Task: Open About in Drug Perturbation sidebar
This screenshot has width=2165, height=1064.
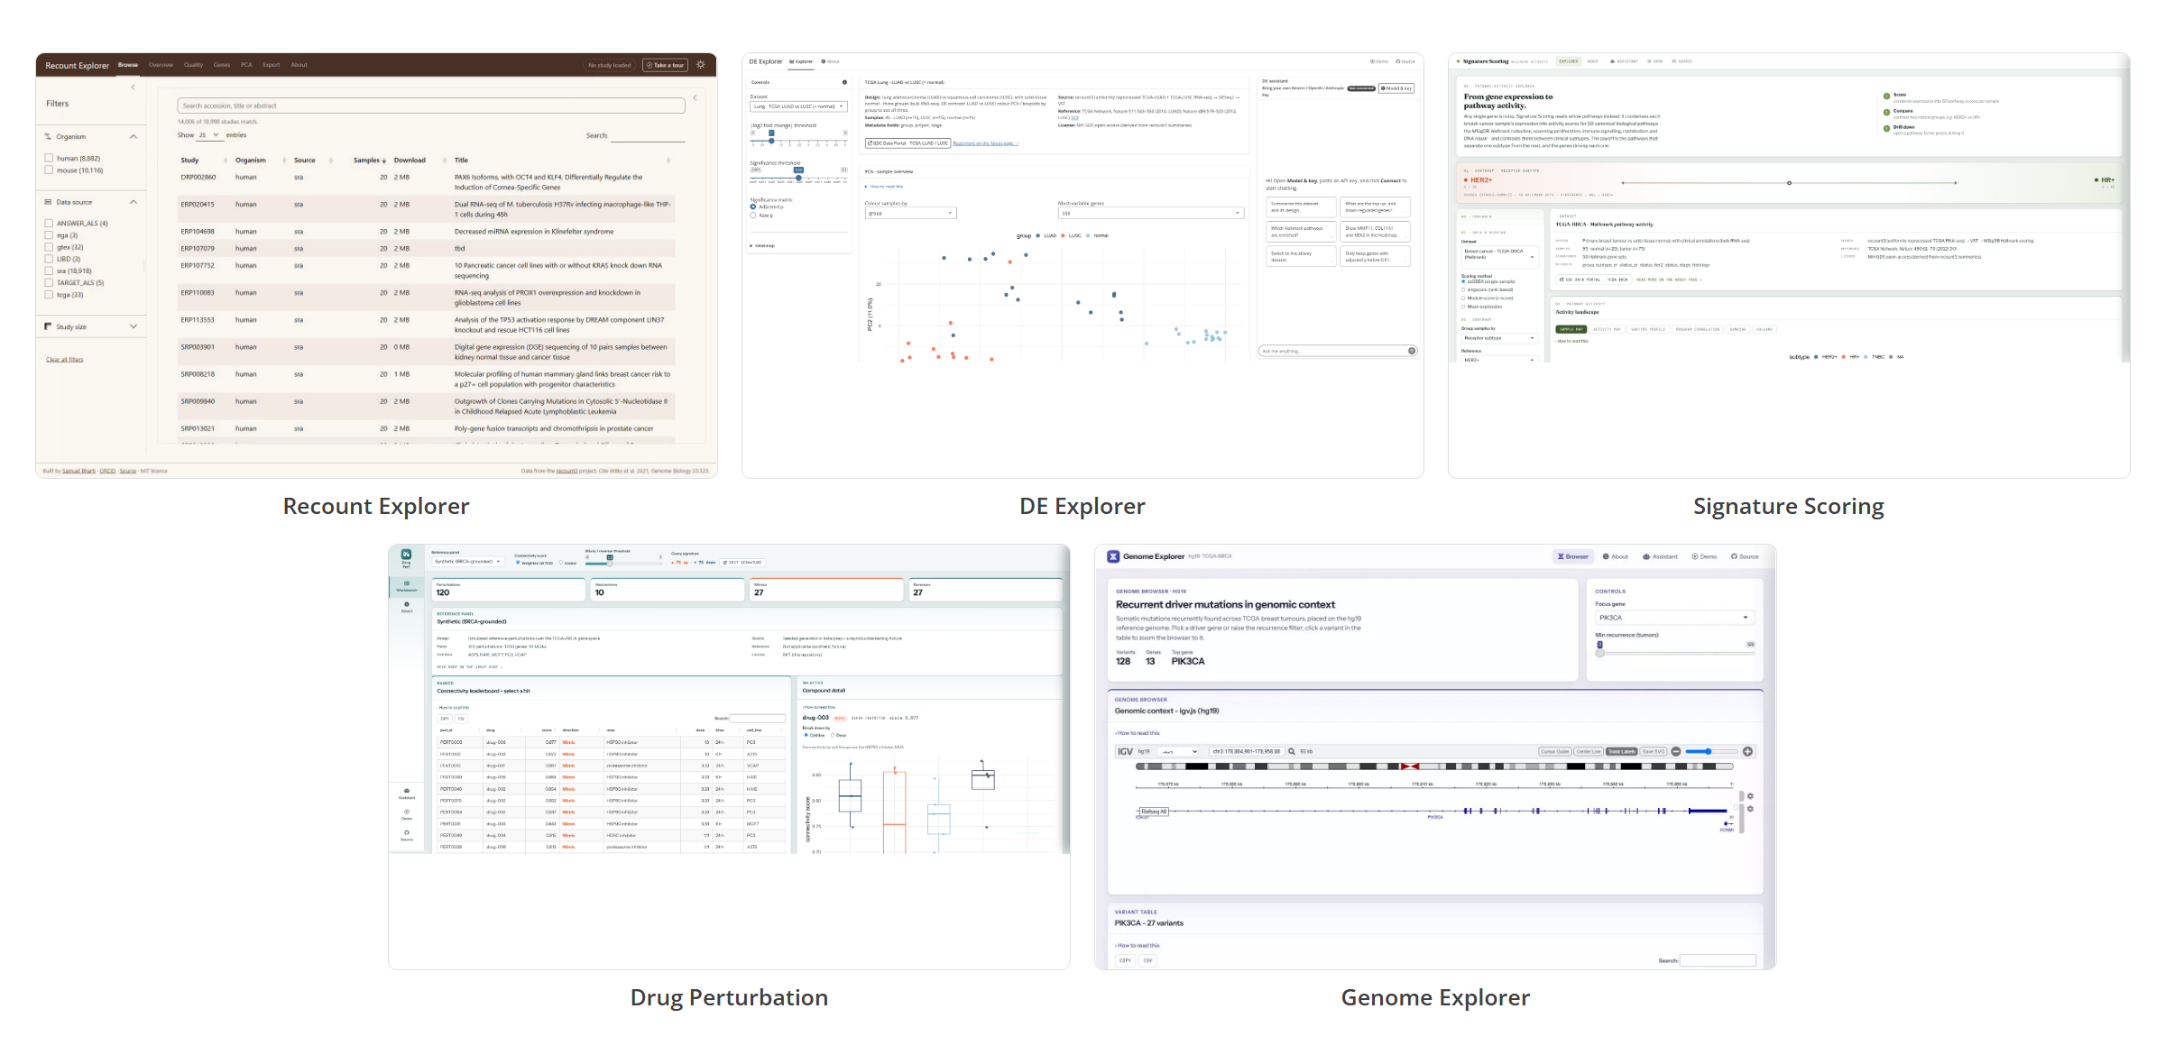Action: 407,607
